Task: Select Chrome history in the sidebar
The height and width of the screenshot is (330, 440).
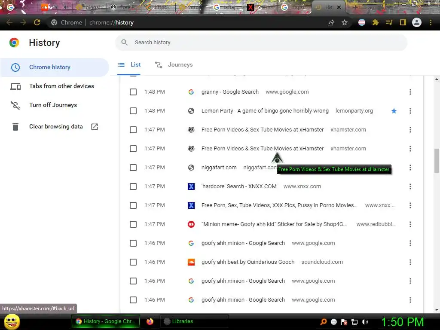Action: click(55, 67)
